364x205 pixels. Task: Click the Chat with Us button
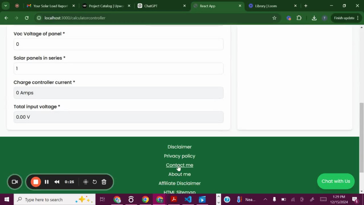[x=336, y=181]
